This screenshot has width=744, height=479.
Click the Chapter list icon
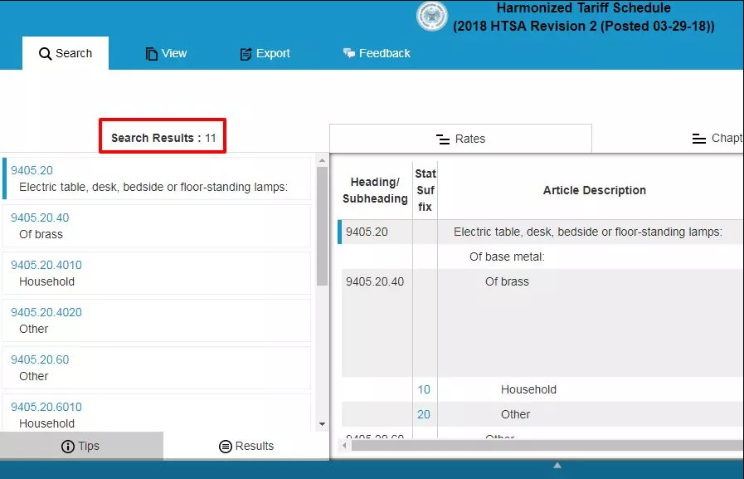[699, 139]
